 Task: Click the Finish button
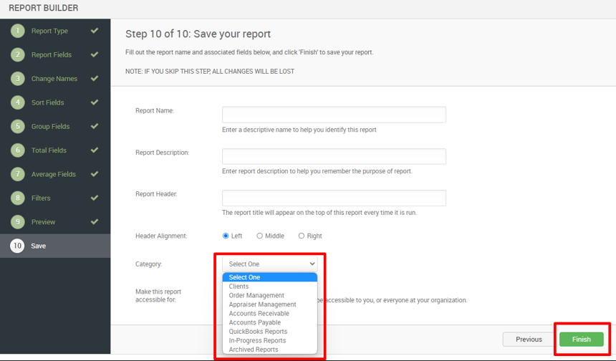(x=582, y=340)
